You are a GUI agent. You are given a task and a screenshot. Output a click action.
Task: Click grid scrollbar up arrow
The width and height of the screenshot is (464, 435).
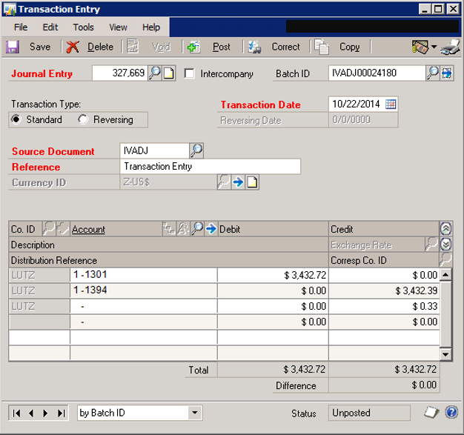(x=445, y=275)
